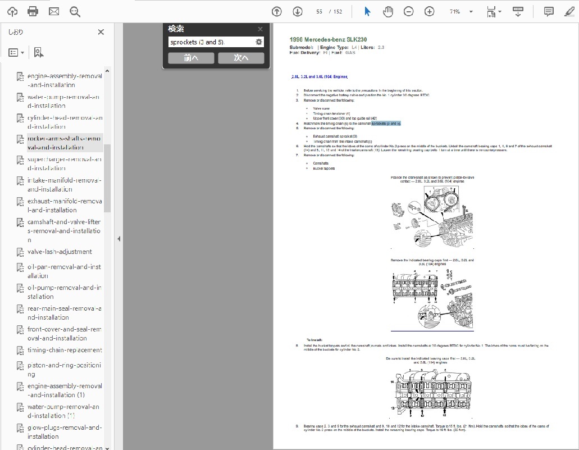Open the 71% zoom level dropdown
This screenshot has width=579, height=450.
(471, 12)
